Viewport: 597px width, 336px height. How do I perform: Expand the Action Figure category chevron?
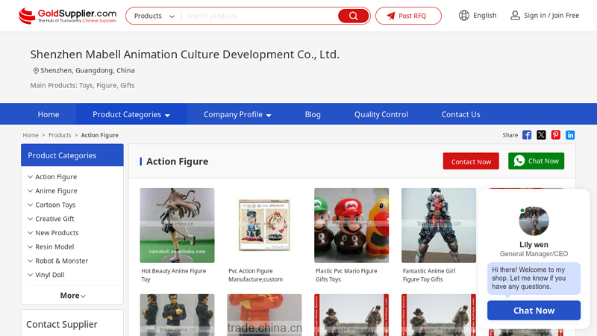click(31, 177)
